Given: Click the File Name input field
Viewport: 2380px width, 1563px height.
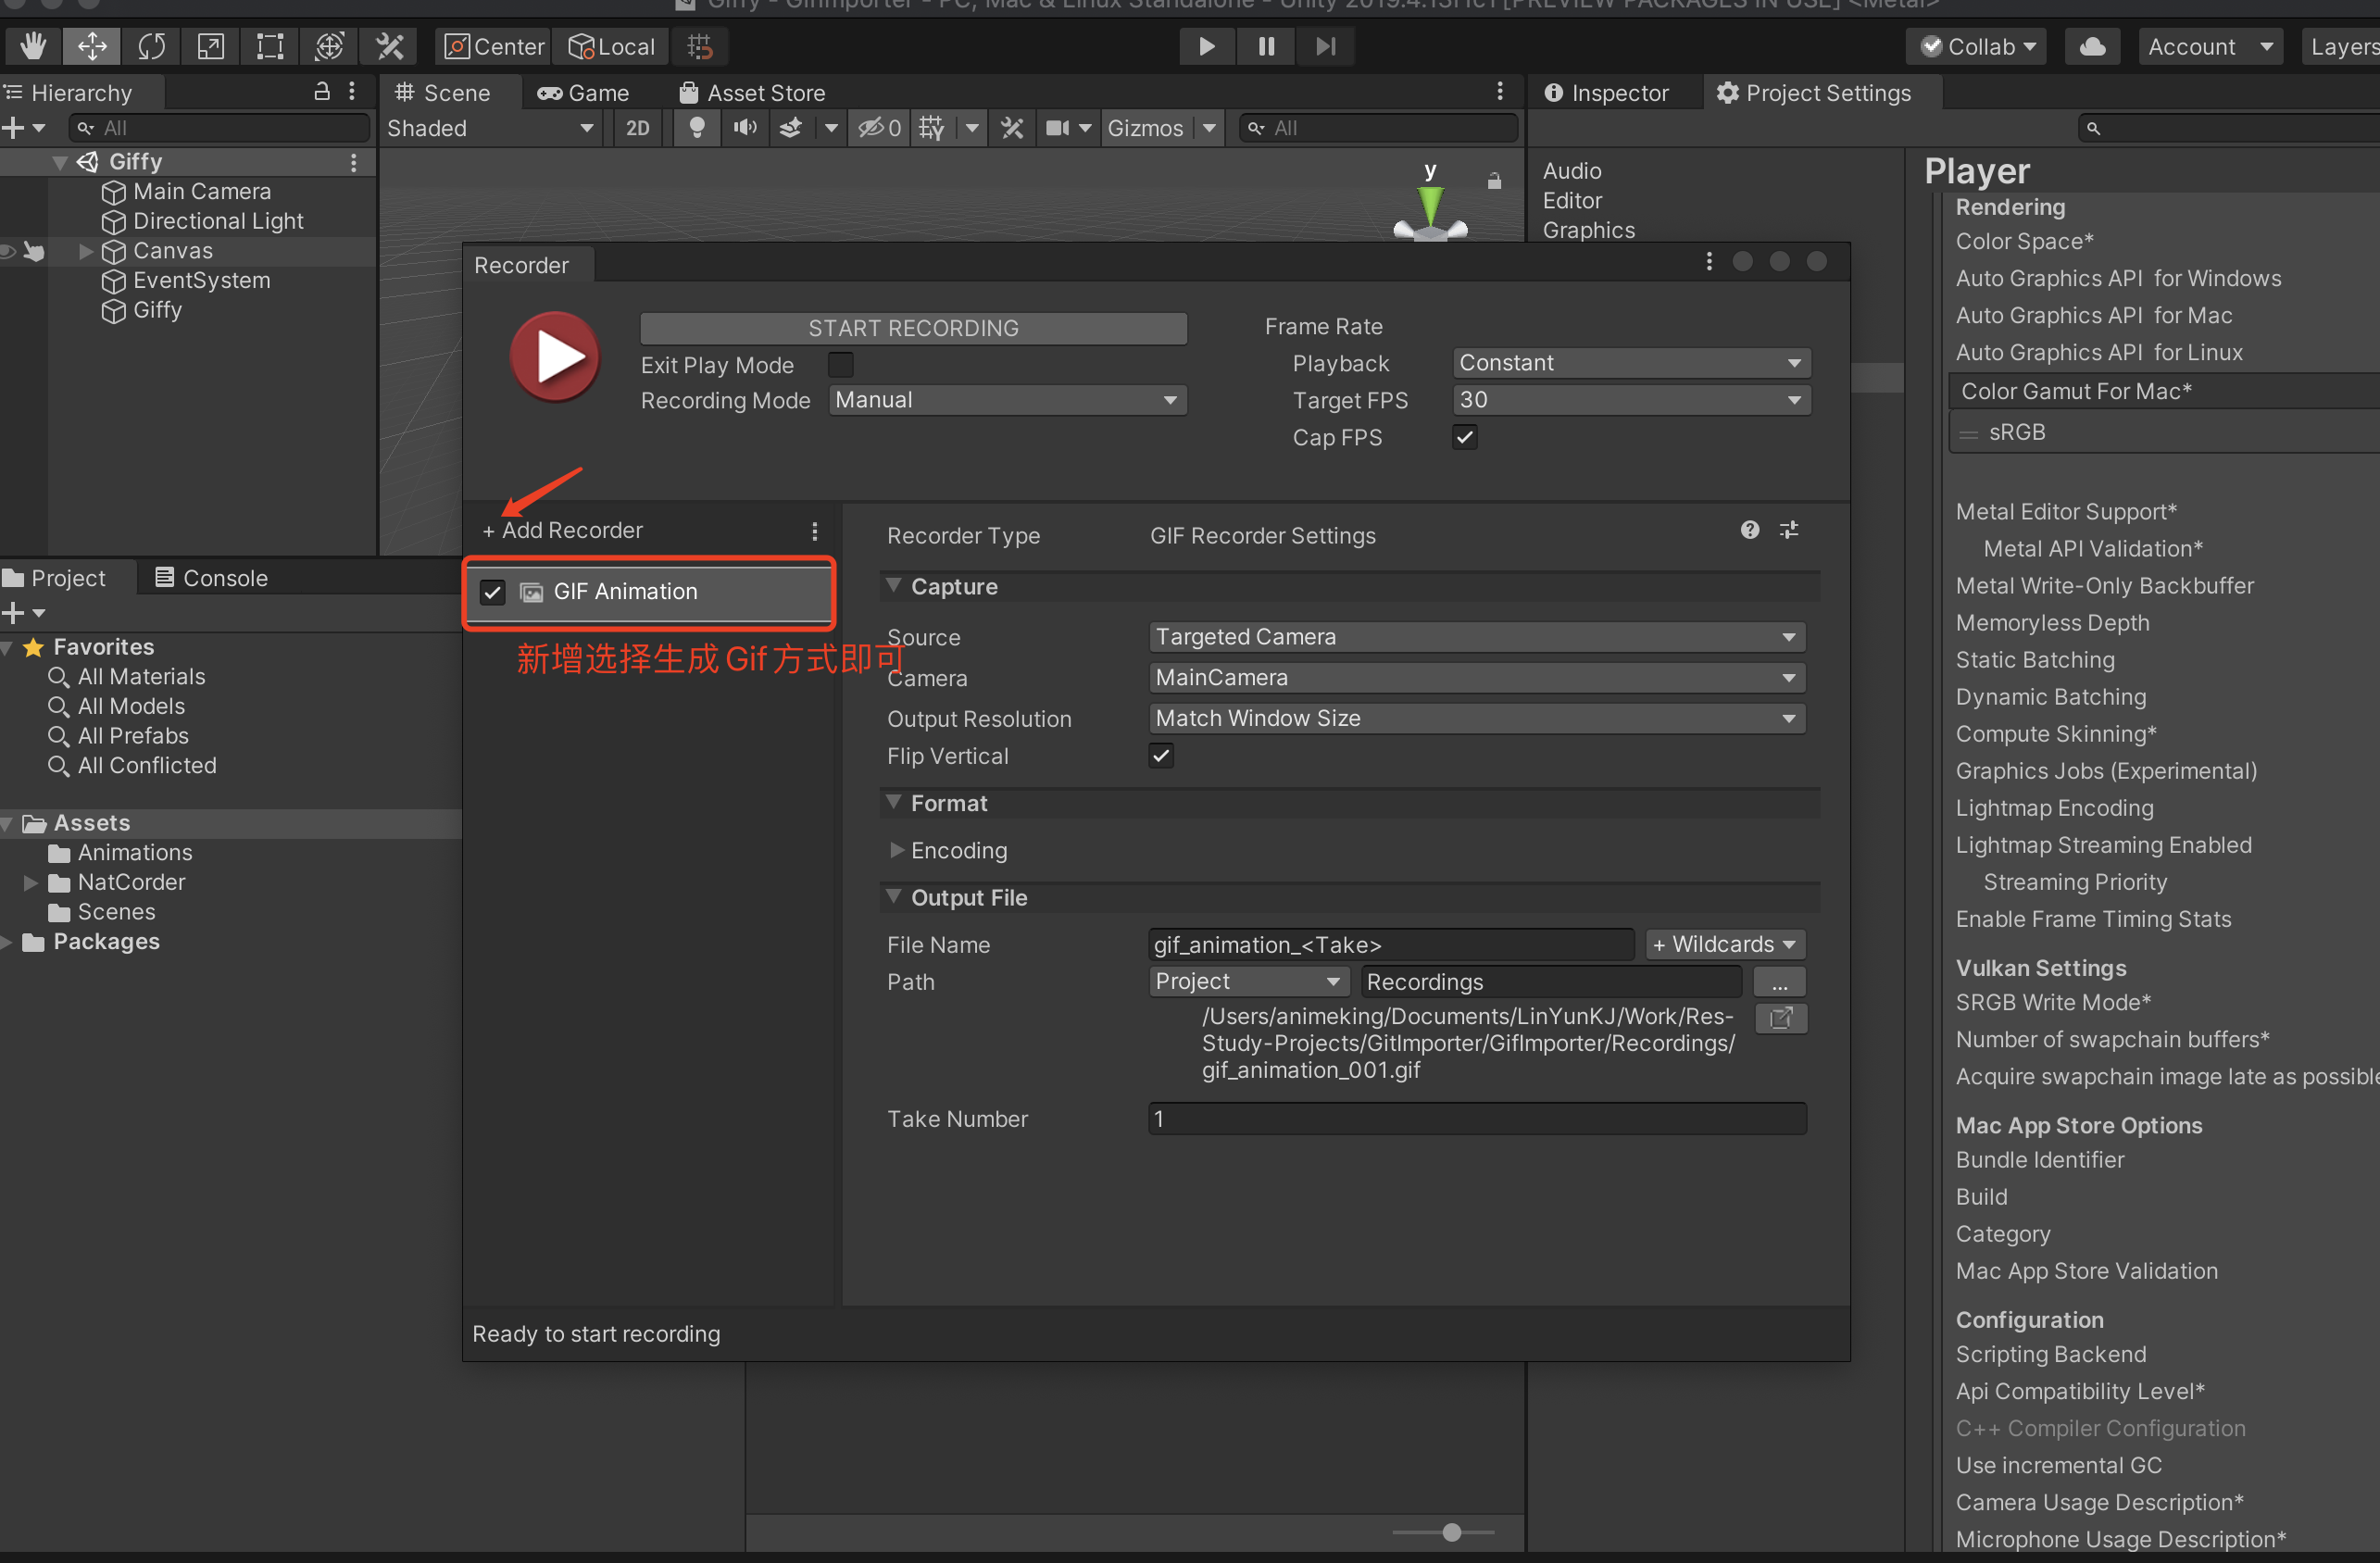Looking at the screenshot, I should tap(1390, 944).
